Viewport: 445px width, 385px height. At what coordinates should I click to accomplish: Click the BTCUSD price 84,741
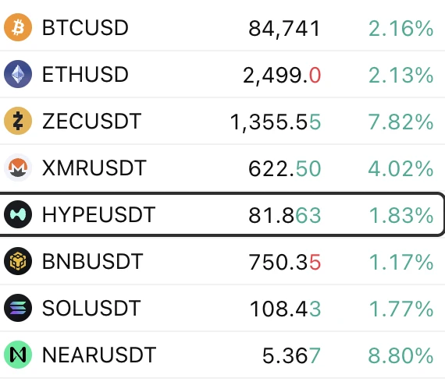click(284, 29)
